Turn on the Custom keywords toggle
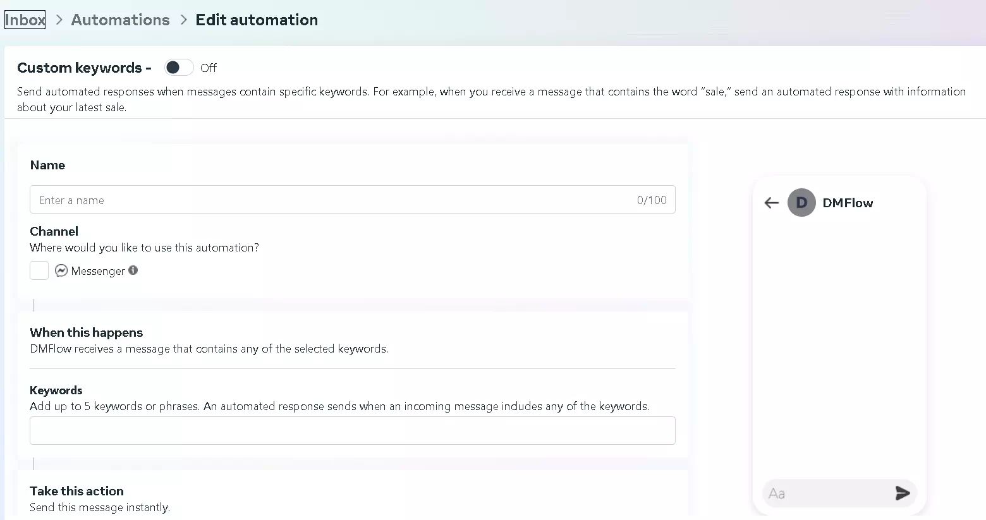The width and height of the screenshot is (986, 520). click(178, 67)
